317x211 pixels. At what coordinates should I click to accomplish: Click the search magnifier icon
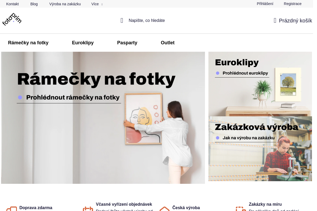point(122,21)
